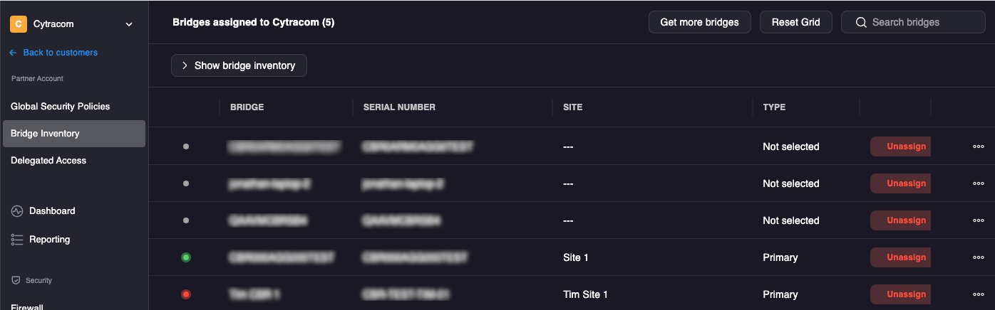Click the red status dot on the Tim Site 1 row
Screen dimensions: 995x310
[x=186, y=294]
